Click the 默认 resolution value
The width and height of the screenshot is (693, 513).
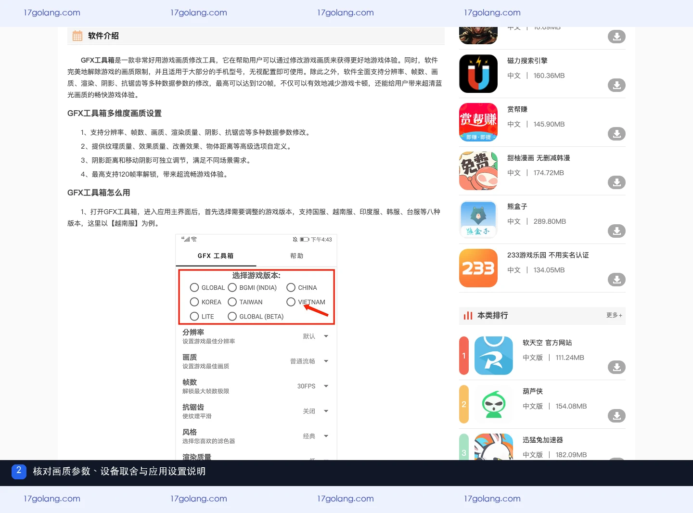tap(309, 336)
